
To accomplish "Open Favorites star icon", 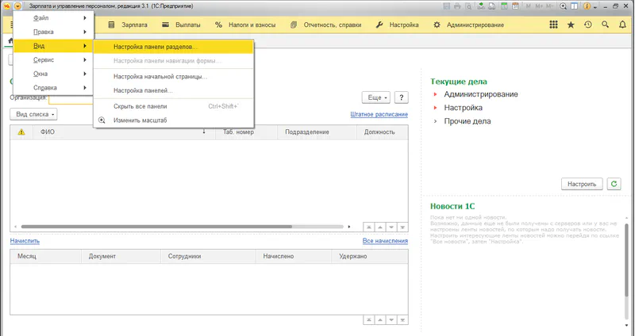I will pyautogui.click(x=571, y=25).
